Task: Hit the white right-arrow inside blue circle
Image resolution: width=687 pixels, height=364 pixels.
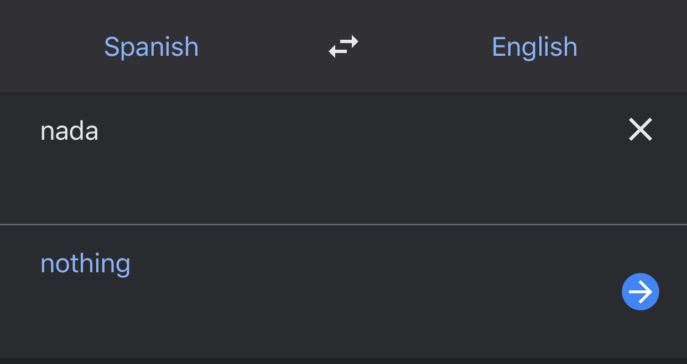Action: [641, 292]
